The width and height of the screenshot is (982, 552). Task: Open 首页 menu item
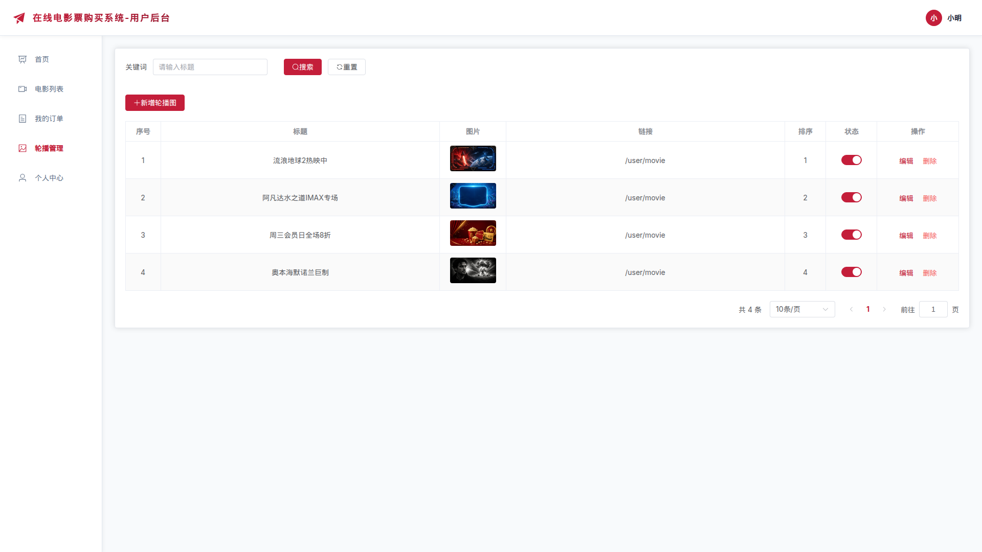pos(51,59)
